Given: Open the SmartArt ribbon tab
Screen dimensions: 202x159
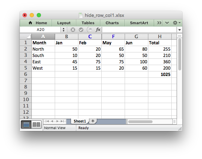Looking at the screenshot, I should pos(139,23).
